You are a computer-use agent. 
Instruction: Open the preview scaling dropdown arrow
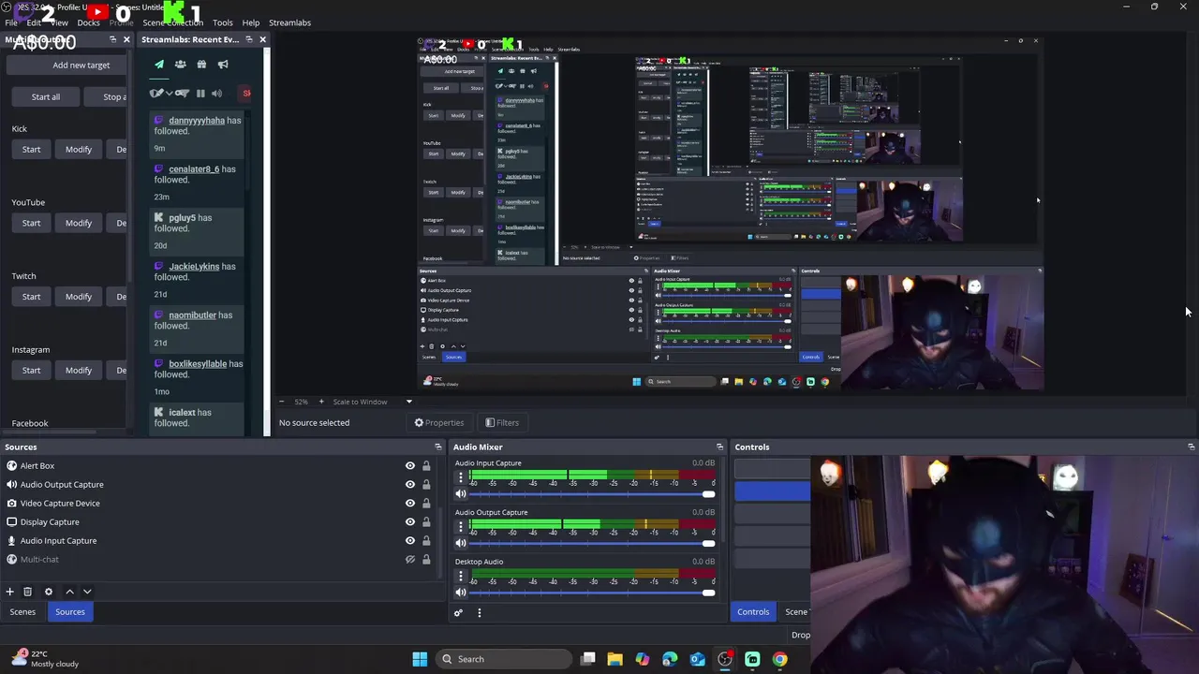[x=408, y=402]
